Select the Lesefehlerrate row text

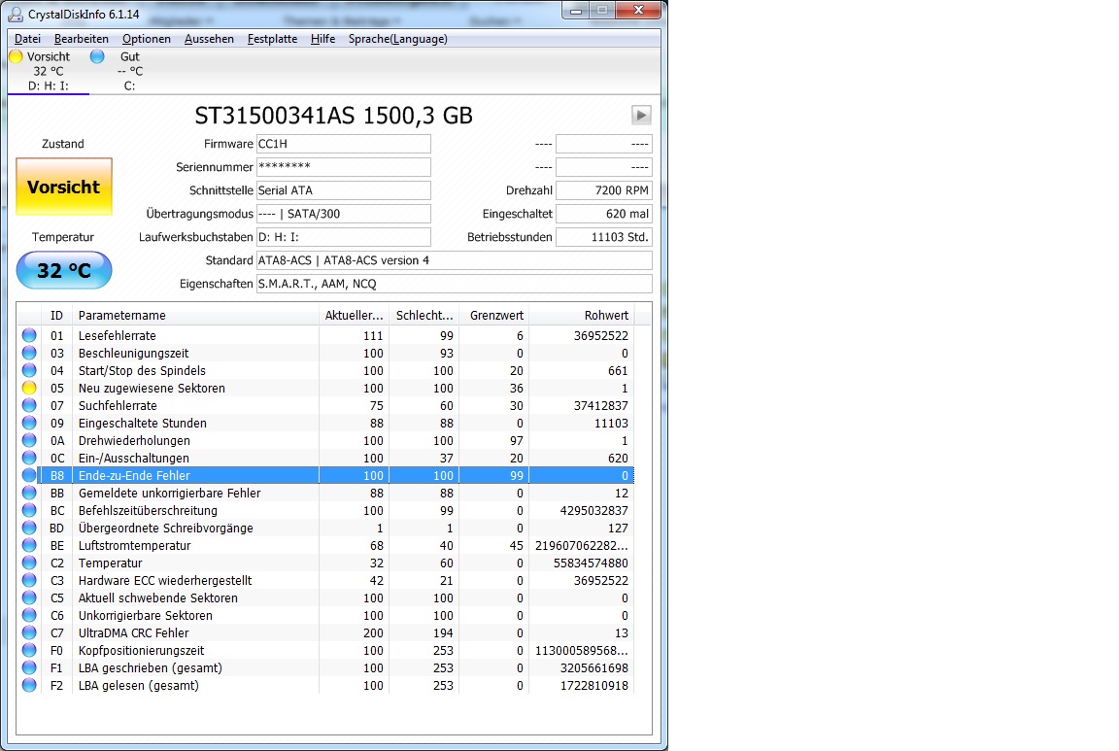click(117, 335)
